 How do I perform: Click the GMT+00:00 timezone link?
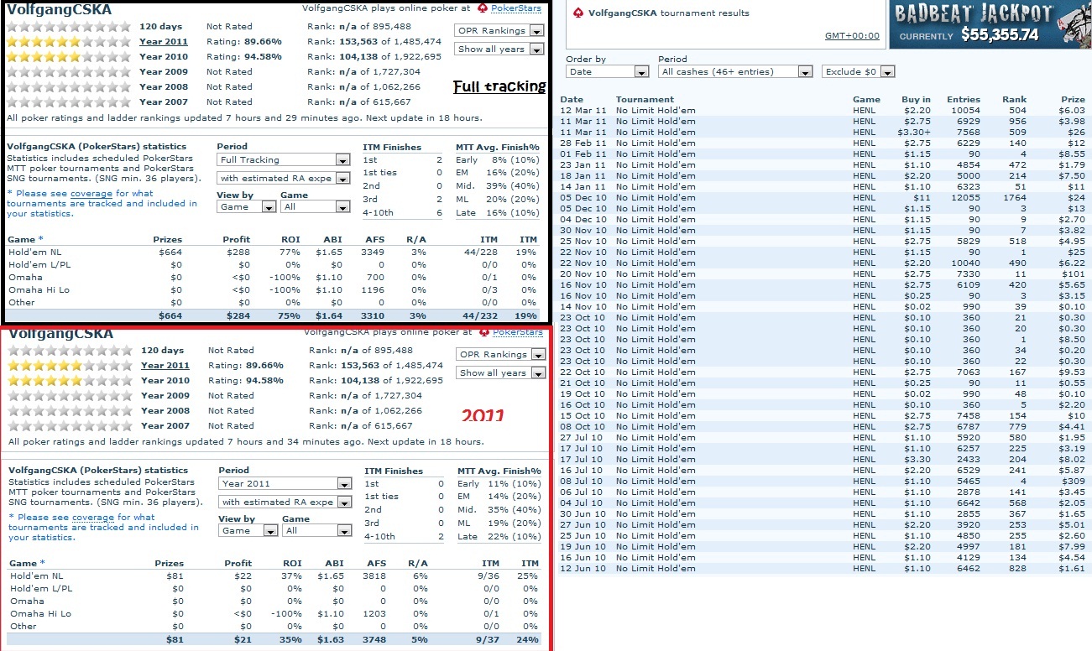[x=852, y=36]
